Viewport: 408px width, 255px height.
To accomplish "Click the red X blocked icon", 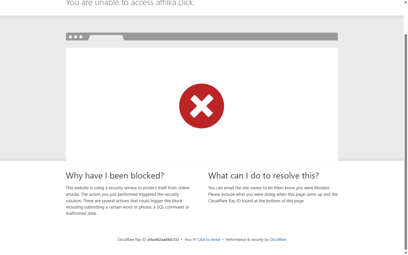I will point(201,106).
